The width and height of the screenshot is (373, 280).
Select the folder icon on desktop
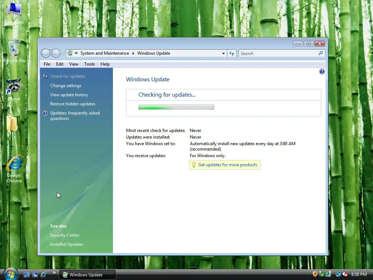click(x=12, y=124)
